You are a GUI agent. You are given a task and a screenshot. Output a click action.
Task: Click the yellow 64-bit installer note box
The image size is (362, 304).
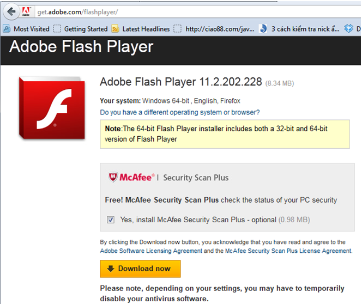(225, 134)
